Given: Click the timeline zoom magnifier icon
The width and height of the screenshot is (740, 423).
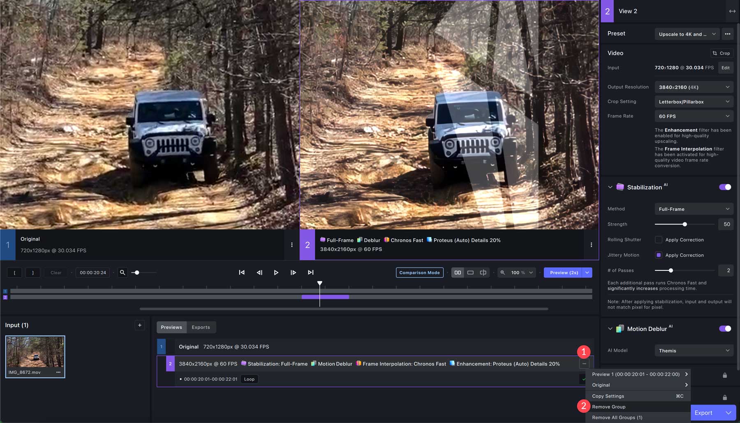Looking at the screenshot, I should pos(123,272).
